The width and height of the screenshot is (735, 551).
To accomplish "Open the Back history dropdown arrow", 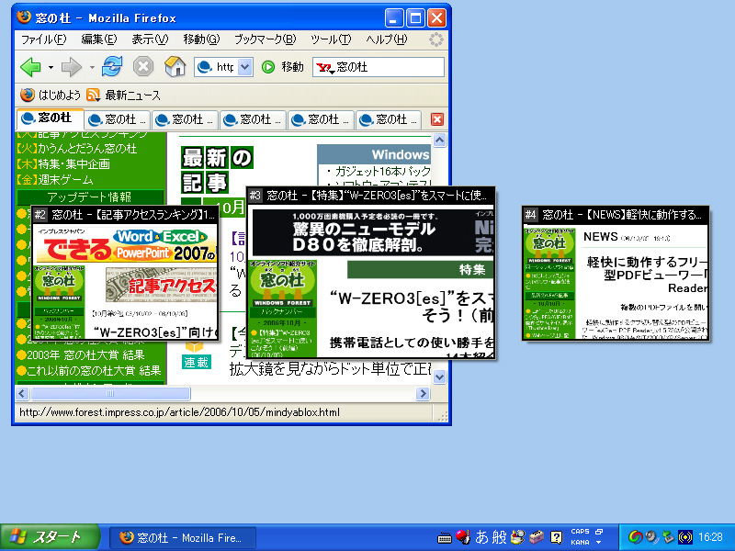I will pyautogui.click(x=51, y=67).
